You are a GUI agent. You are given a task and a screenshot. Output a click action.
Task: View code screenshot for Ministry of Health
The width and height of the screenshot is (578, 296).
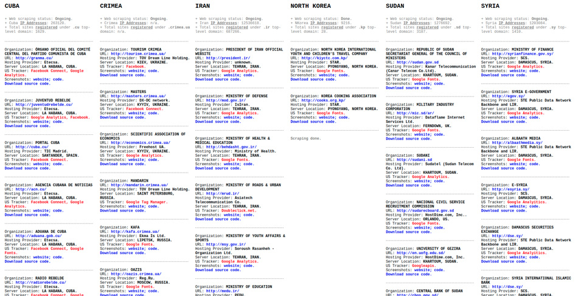coord(249,164)
